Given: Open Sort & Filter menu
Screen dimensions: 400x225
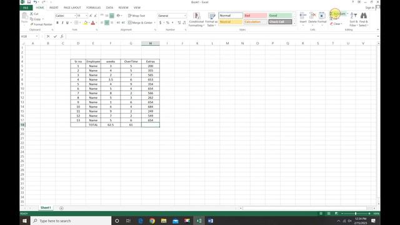Looking at the screenshot, I should tap(354, 19).
